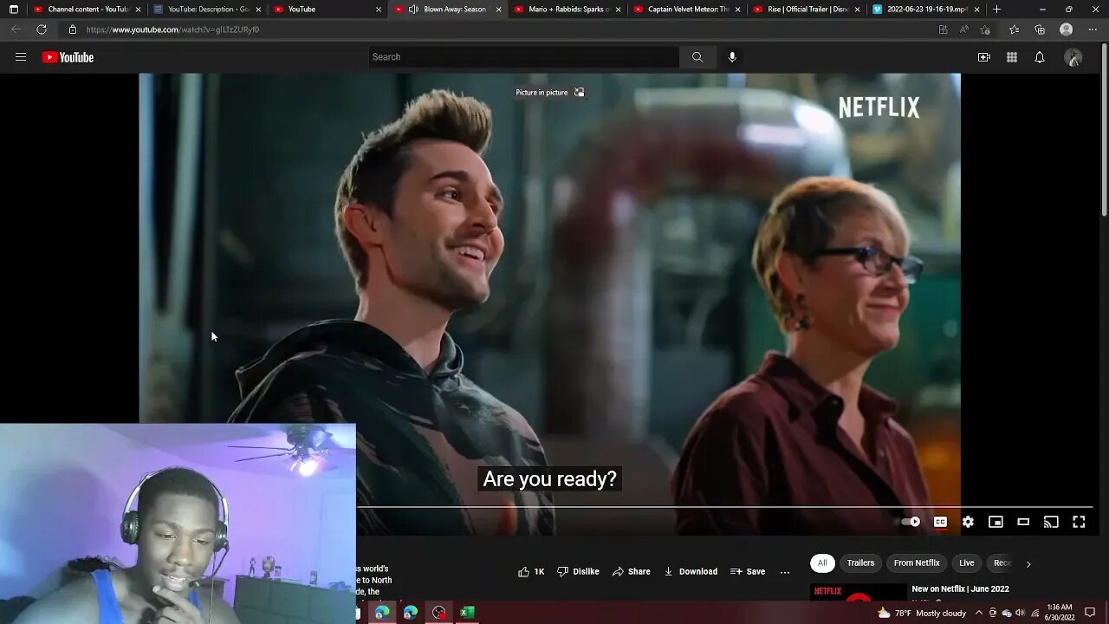Like the video with thumbs up
The height and width of the screenshot is (624, 1109).
[x=531, y=571]
